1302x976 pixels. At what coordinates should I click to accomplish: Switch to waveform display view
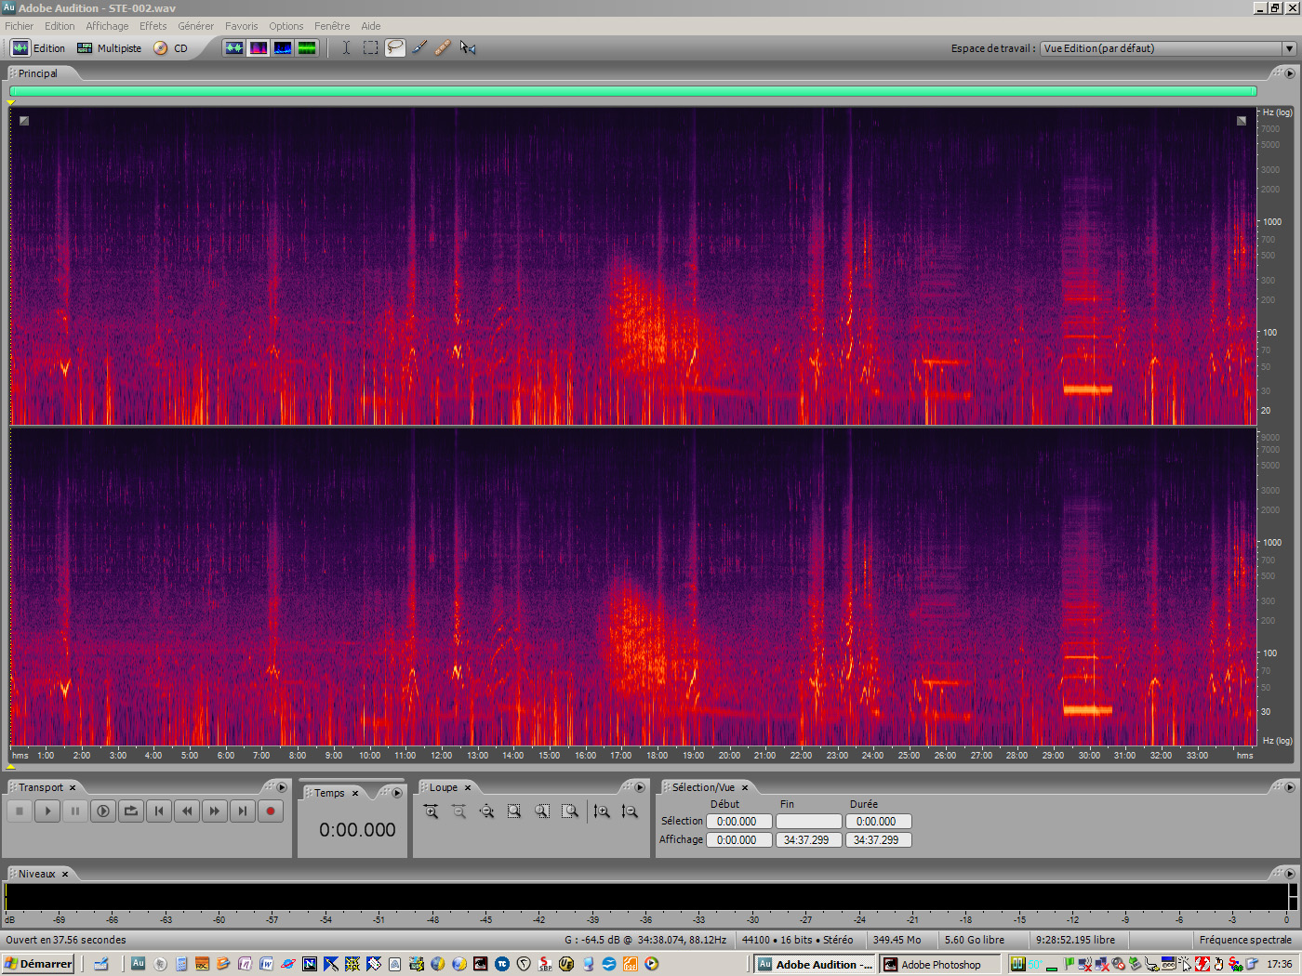click(234, 47)
